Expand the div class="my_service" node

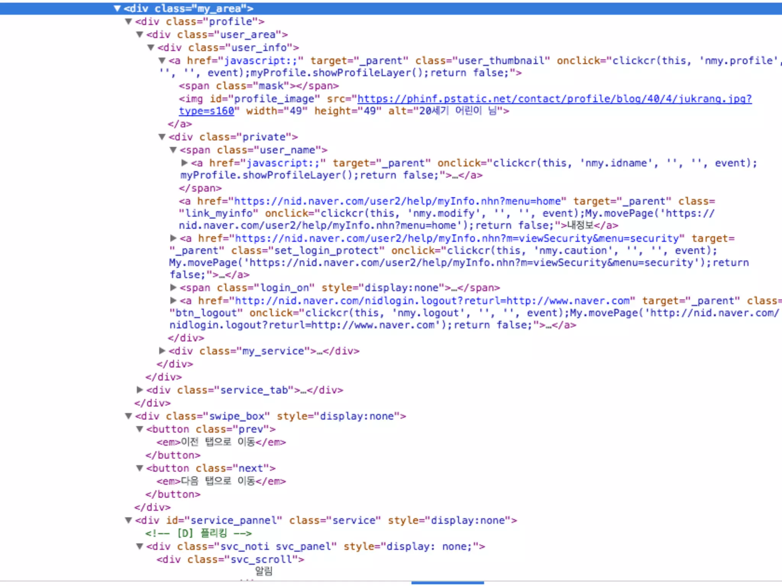[x=162, y=350]
